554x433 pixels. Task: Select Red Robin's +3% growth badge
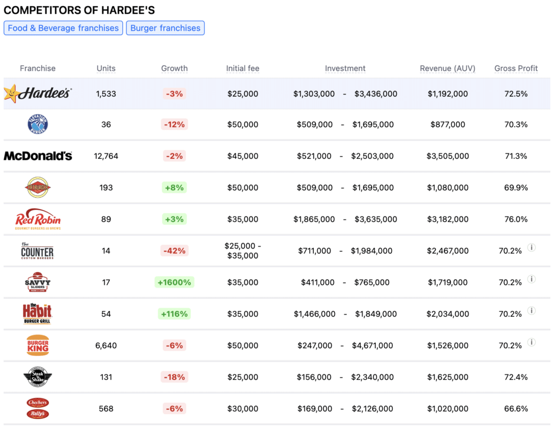175,219
